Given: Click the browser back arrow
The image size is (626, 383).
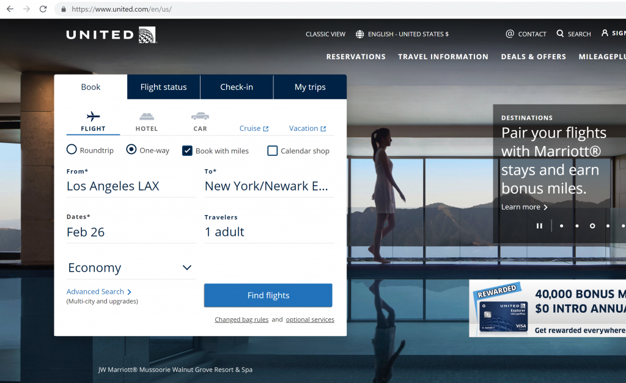Looking at the screenshot, I should point(10,9).
